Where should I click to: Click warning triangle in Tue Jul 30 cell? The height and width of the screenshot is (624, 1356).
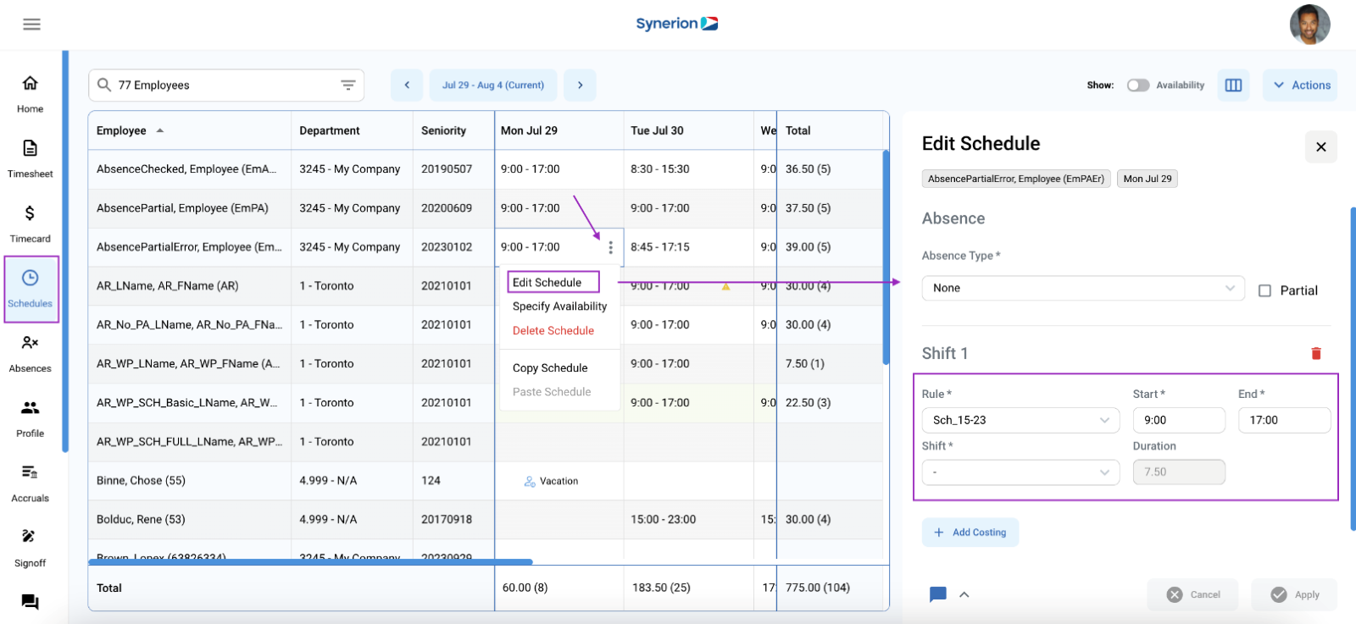(x=725, y=286)
